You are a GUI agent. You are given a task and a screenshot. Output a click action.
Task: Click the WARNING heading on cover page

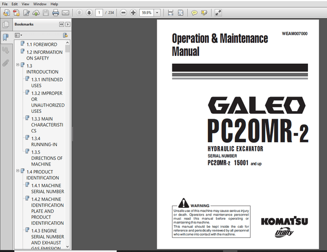199,206
